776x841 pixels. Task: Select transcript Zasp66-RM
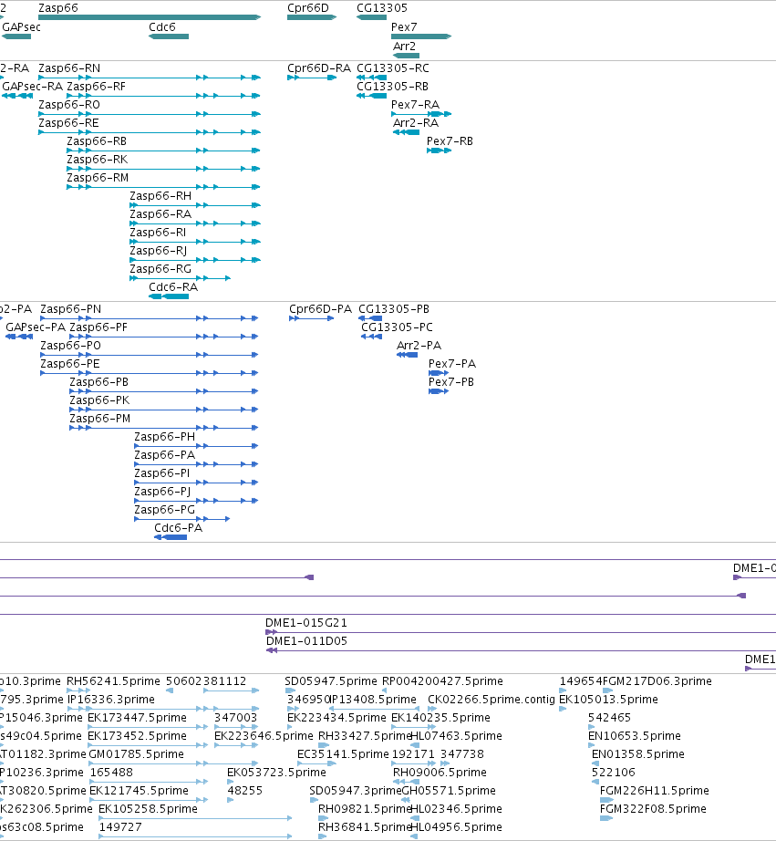click(98, 178)
